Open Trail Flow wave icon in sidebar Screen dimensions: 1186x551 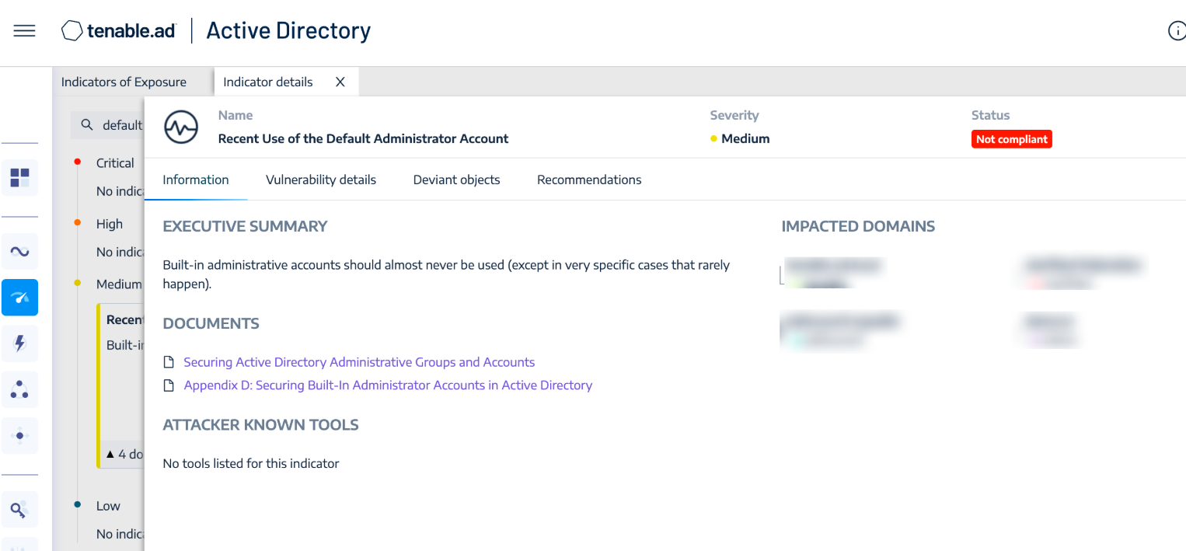pos(19,251)
